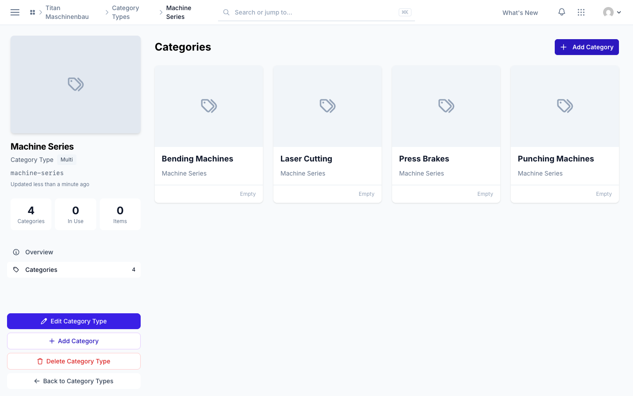Click Machine Series subtitle under Laser Cutting
633x396 pixels.
(x=303, y=173)
